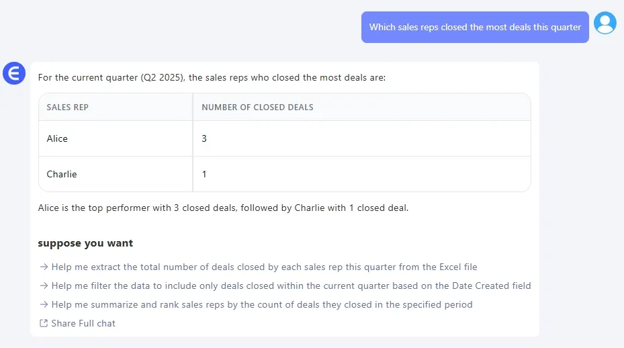Open the Share Full chat link
Image resolution: width=624 pixels, height=348 pixels.
(83, 323)
